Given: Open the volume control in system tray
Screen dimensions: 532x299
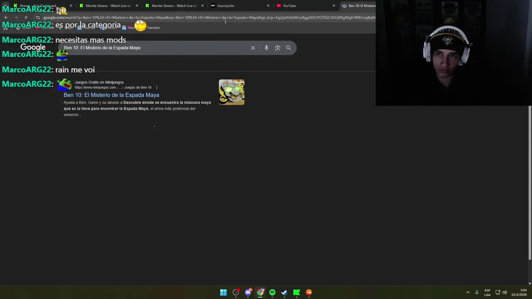Looking at the screenshot, I should [505, 292].
